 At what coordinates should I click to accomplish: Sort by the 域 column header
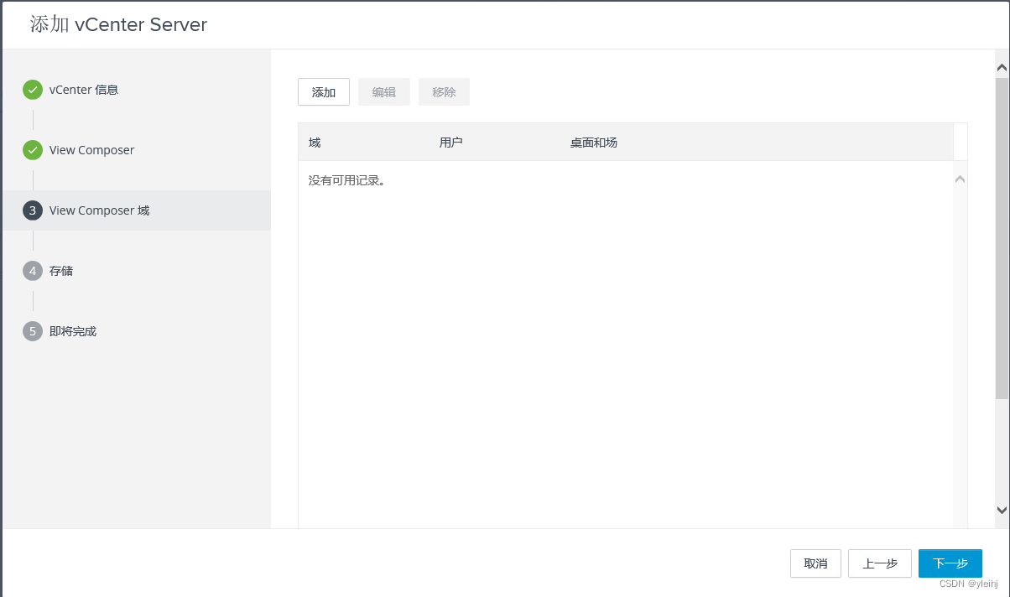[x=315, y=143]
